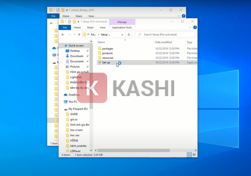Select This PC in navigation pane
251x176 pixels.
73,102
